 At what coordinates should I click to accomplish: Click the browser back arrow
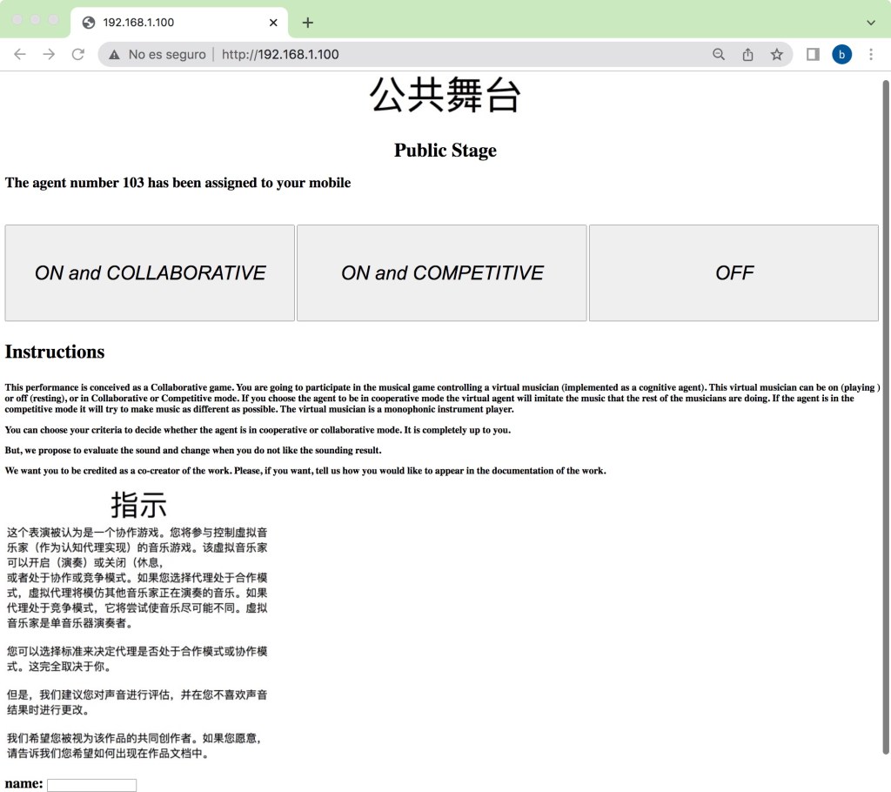(20, 54)
